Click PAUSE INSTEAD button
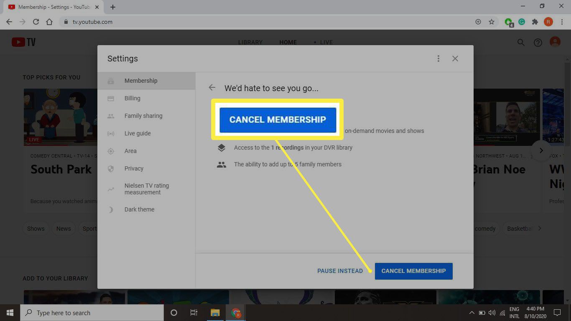 pyautogui.click(x=340, y=271)
